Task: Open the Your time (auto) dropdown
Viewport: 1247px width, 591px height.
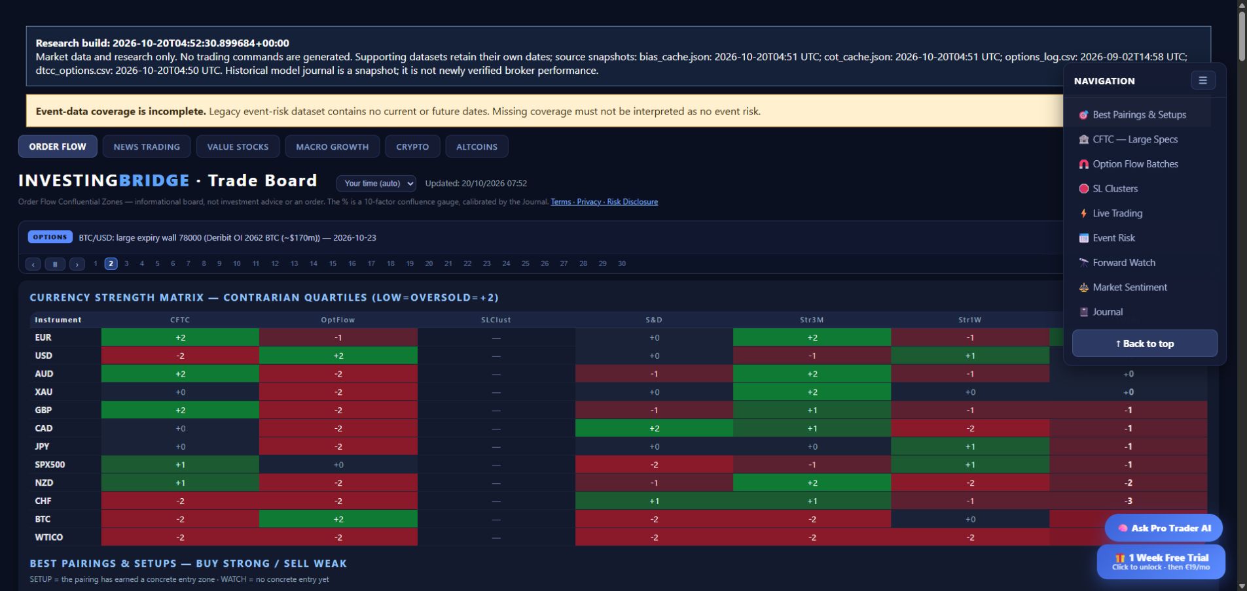Action: coord(376,184)
